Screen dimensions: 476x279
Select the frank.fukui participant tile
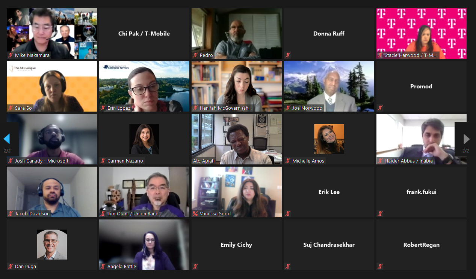tap(422, 192)
